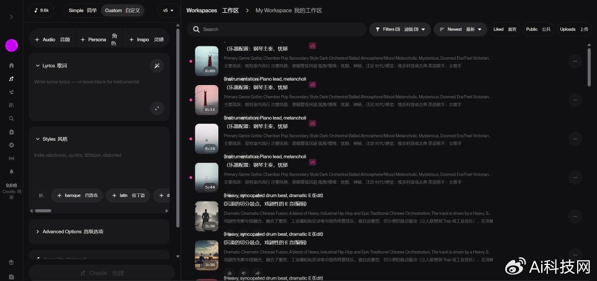The width and height of the screenshot is (597, 281).
Task: Open the magenta profile avatar
Action: pos(12,45)
